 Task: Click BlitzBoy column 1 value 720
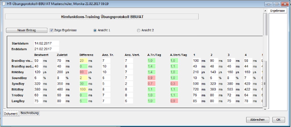tap(197, 89)
